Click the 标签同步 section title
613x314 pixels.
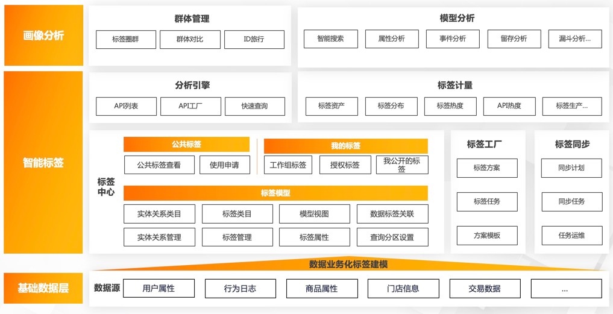[573, 144]
